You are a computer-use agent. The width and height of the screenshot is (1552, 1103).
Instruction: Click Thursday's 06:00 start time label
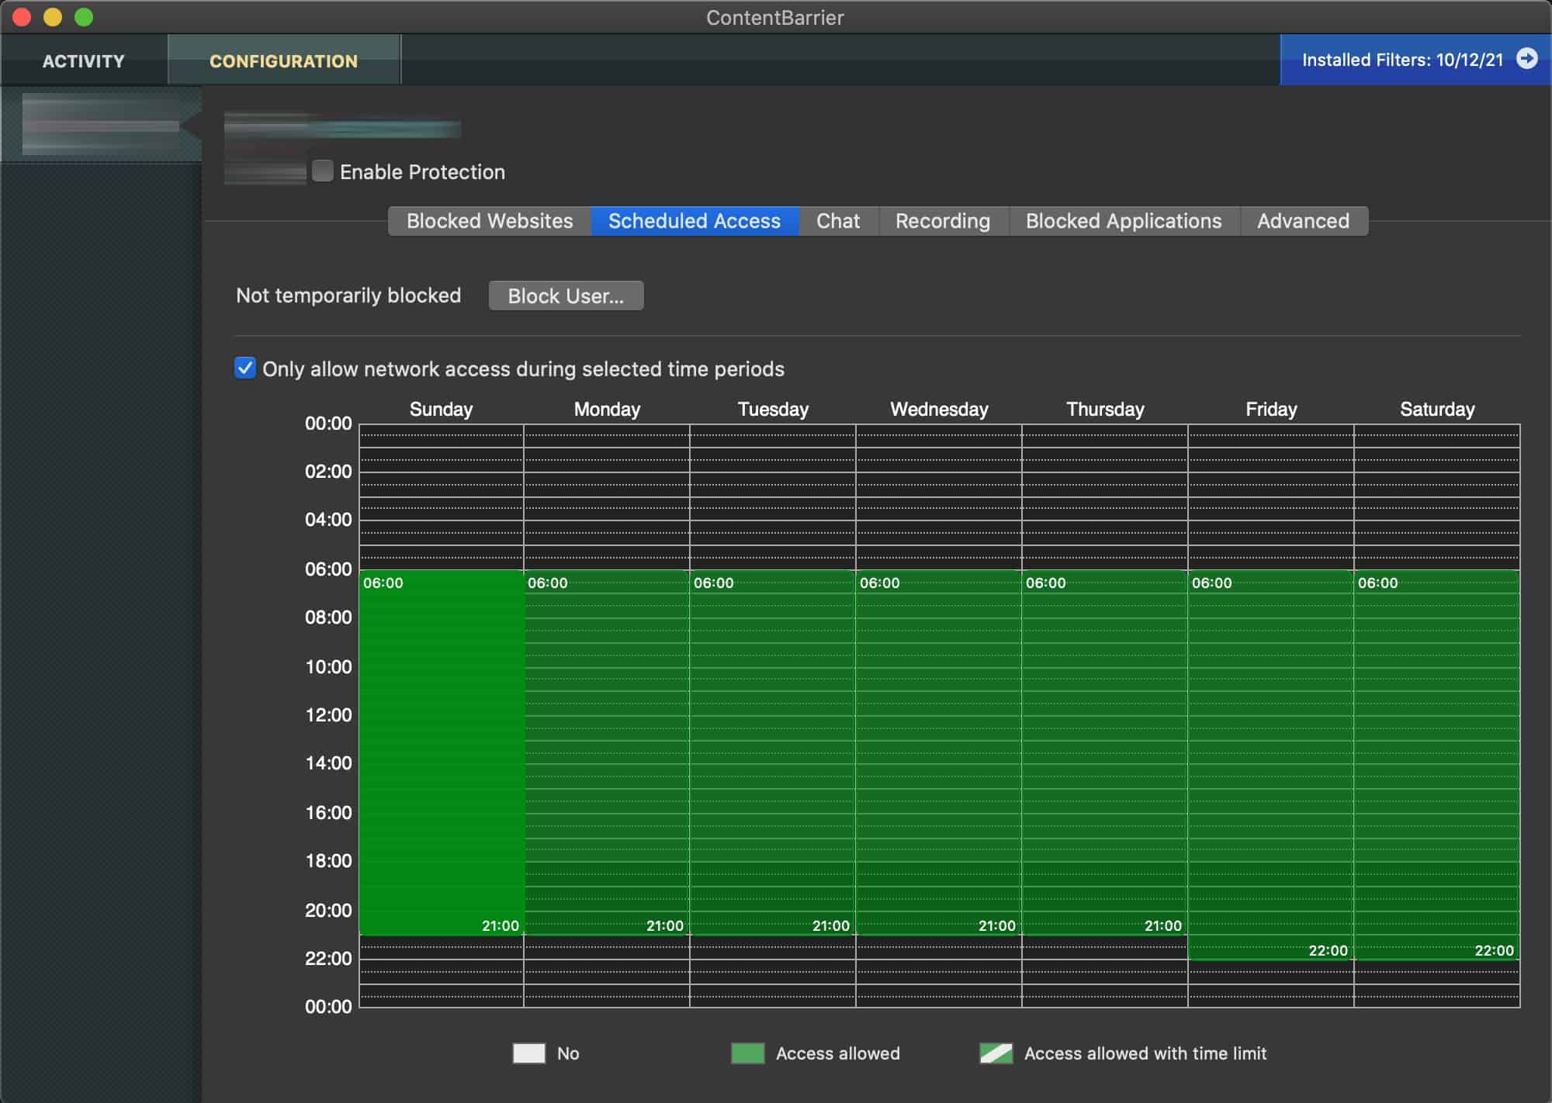[x=1045, y=583]
